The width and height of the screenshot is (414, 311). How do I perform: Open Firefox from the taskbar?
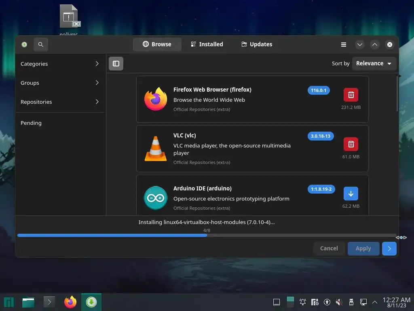(70, 302)
